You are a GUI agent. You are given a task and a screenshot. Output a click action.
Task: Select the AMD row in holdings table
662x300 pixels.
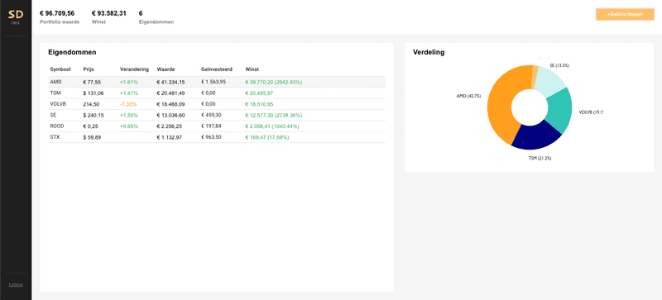click(x=217, y=82)
